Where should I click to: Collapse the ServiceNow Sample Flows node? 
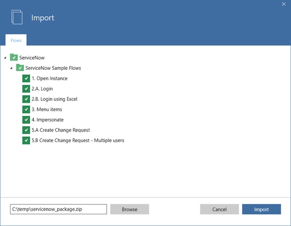tap(11, 68)
